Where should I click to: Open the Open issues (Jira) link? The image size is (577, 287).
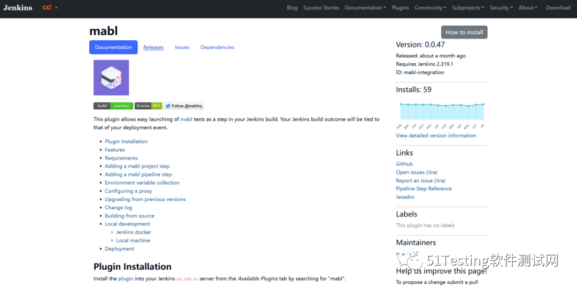(417, 172)
